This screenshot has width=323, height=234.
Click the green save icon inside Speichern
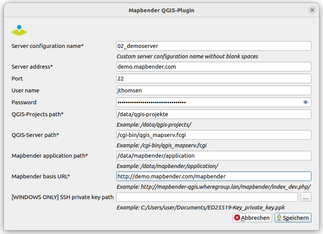coord(279,218)
